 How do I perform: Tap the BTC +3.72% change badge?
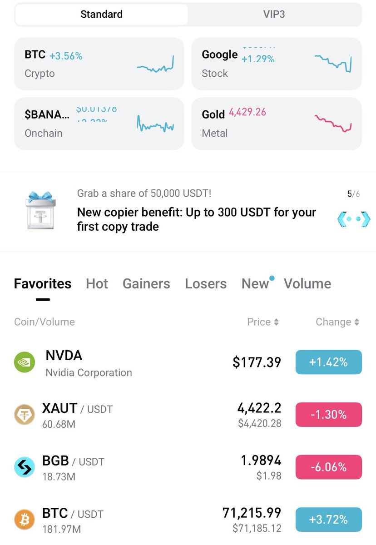(328, 520)
